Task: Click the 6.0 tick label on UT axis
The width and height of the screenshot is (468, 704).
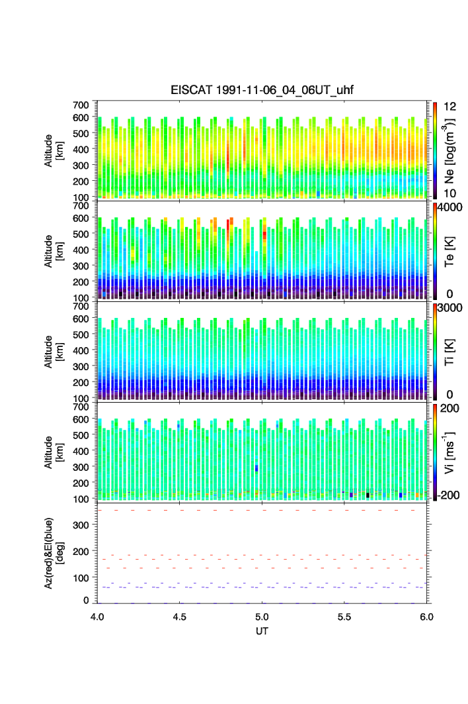Action: click(x=426, y=617)
